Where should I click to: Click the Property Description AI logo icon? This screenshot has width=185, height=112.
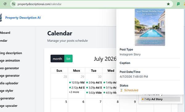tap(1, 17)
